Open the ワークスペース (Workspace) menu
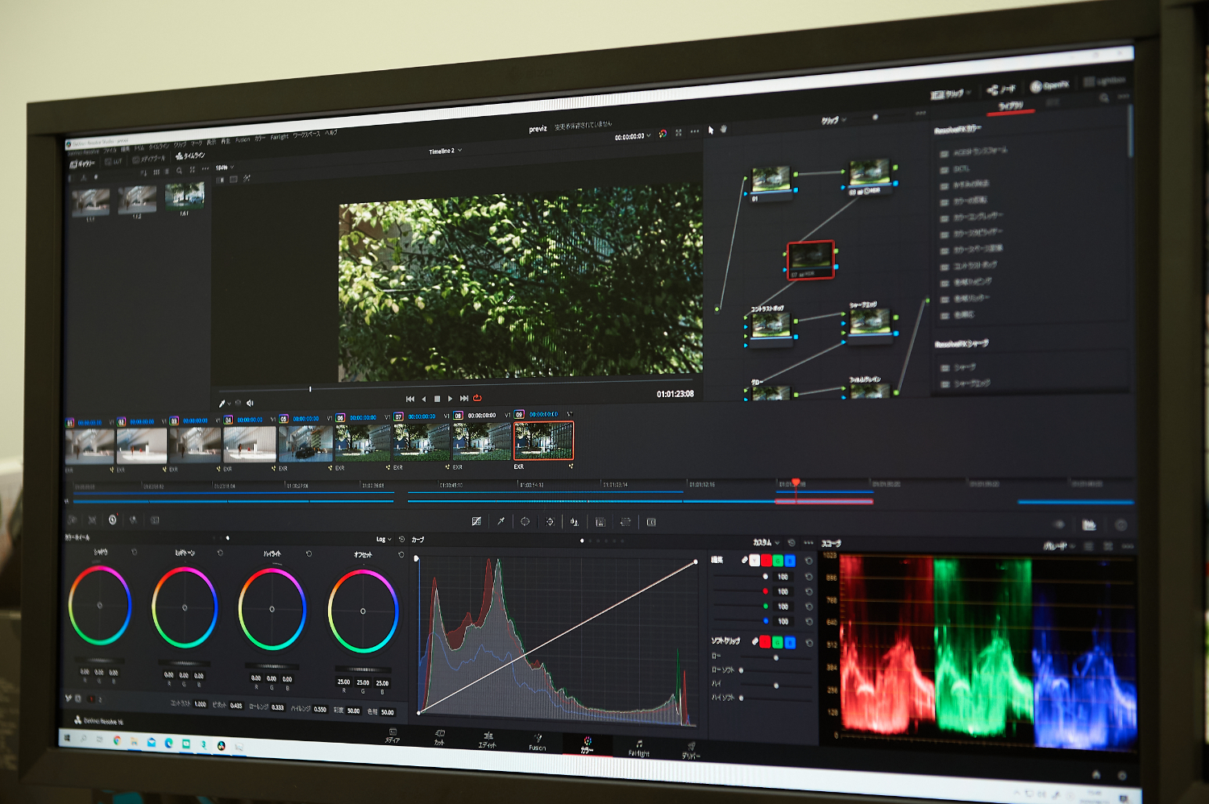 (306, 135)
